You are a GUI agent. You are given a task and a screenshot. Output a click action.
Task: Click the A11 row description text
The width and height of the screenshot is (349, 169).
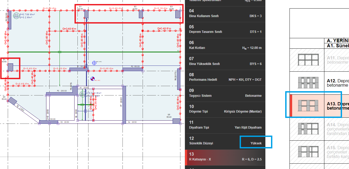click(338, 60)
